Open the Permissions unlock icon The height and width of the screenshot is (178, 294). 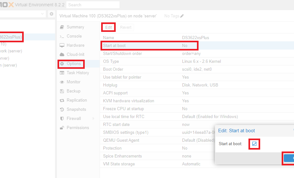click(62, 128)
